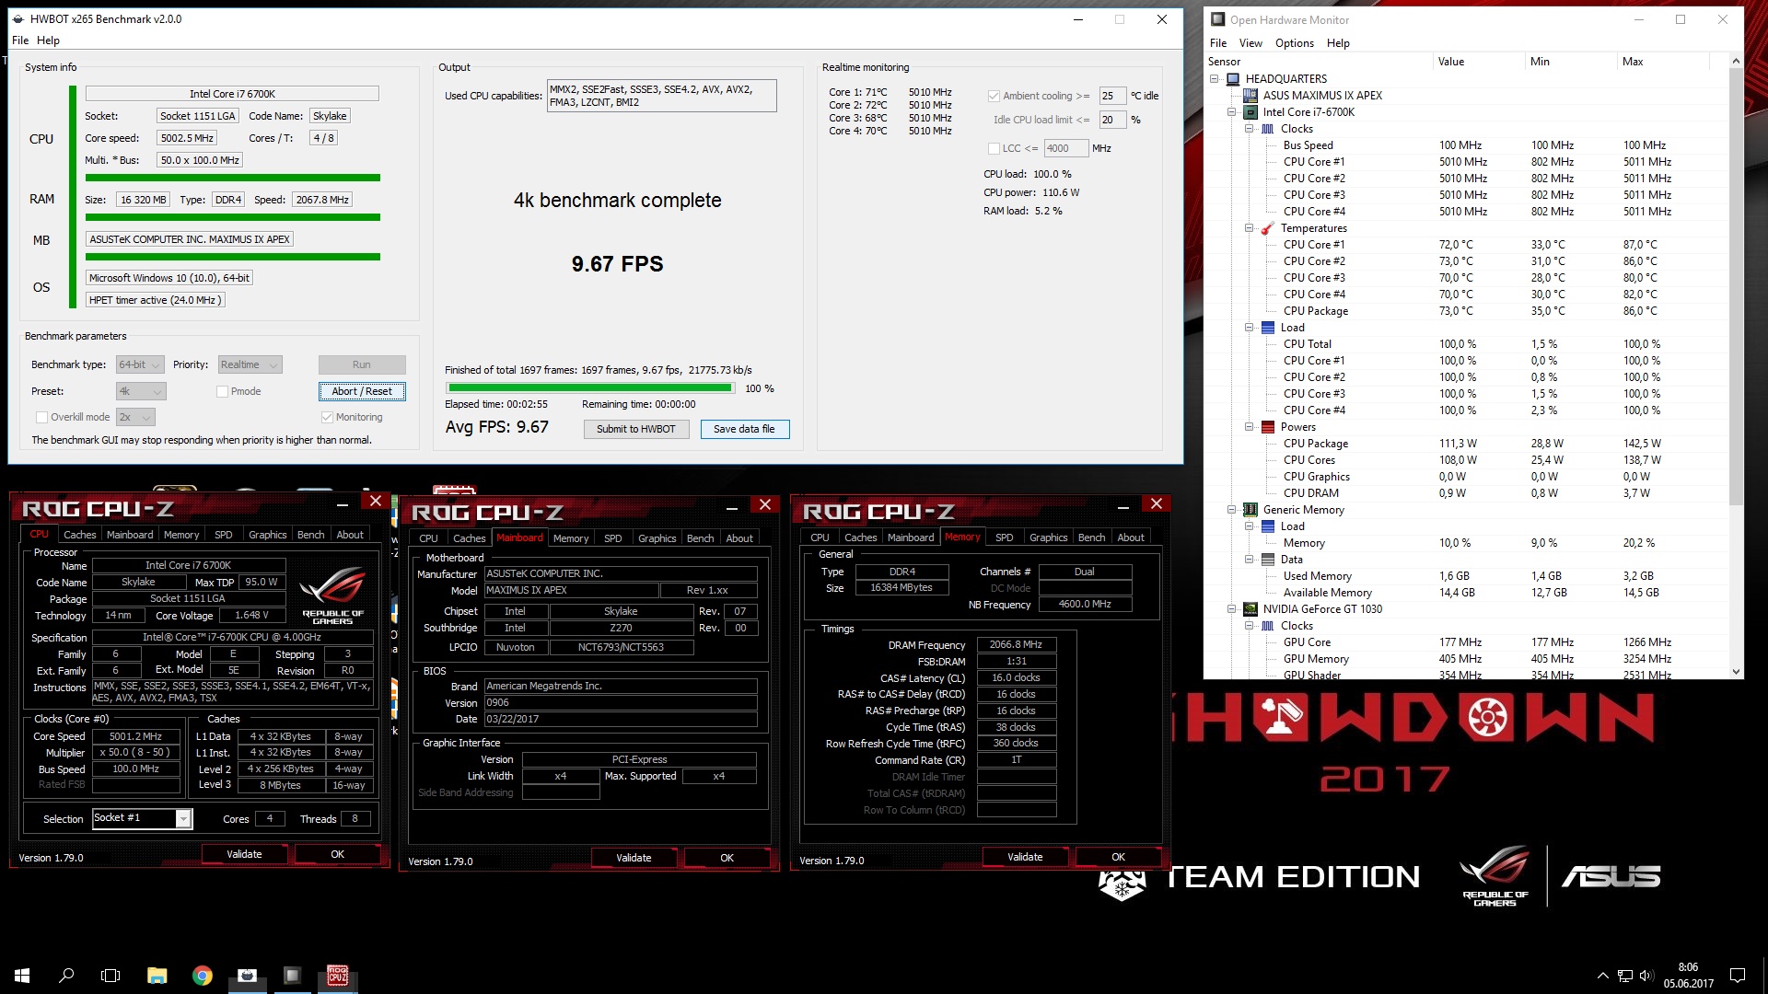
Task: Open the Action Center notification icon
Action: [x=1738, y=976]
